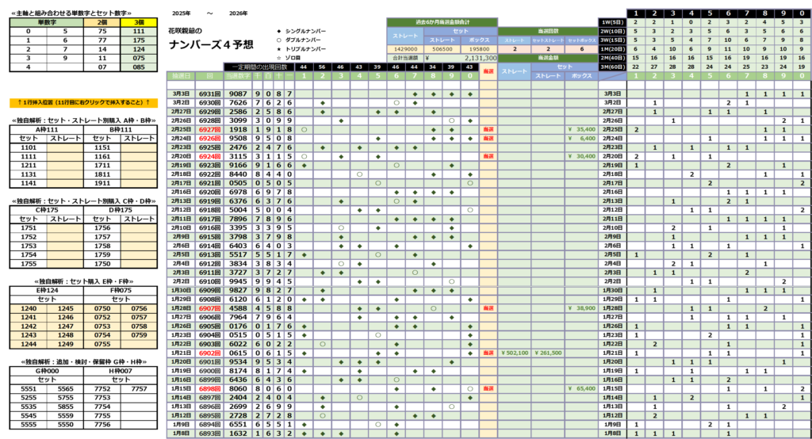Click the orange 1行挿入位置 instruction banner
This screenshot has height=439, width=812.
[82, 103]
